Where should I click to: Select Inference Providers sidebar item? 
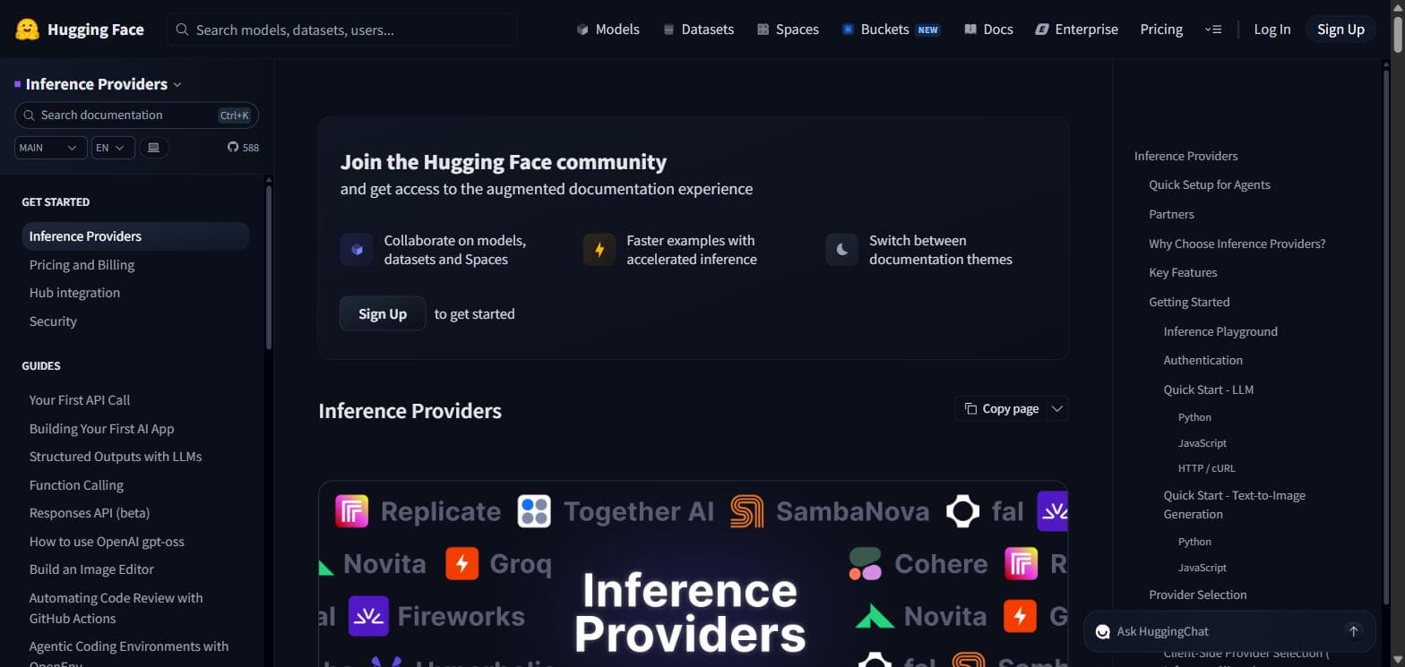[x=135, y=236]
